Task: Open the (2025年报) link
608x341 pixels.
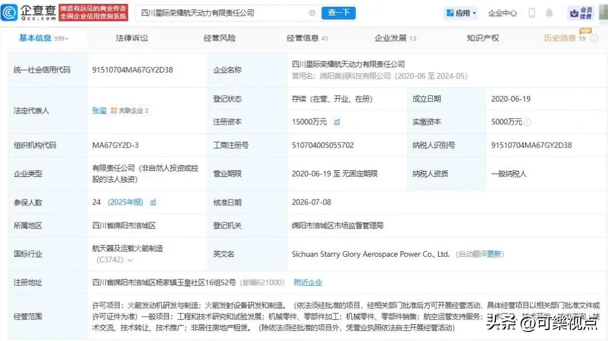Action: 125,202
